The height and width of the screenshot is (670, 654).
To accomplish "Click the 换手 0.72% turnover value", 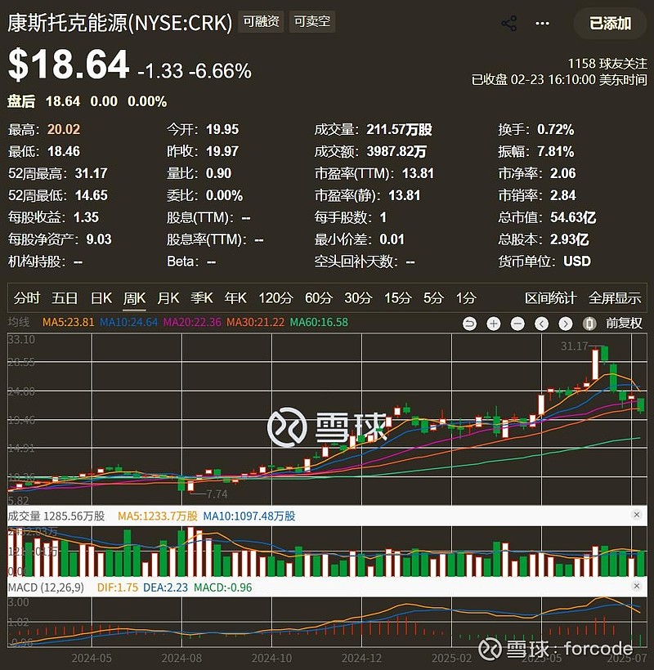I will [555, 129].
